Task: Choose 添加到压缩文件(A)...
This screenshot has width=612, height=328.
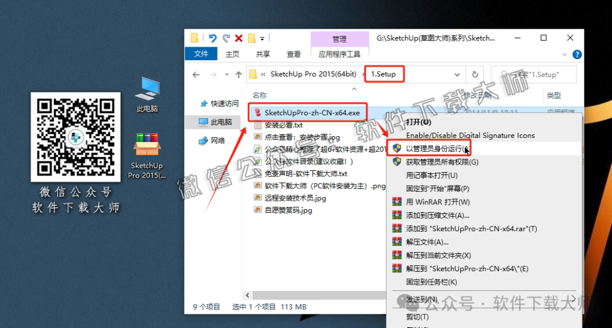Action: pyautogui.click(x=437, y=215)
